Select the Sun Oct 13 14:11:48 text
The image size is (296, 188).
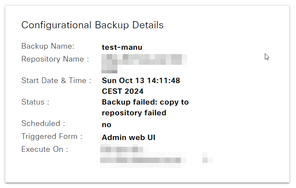pyautogui.click(x=141, y=81)
